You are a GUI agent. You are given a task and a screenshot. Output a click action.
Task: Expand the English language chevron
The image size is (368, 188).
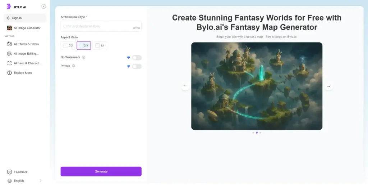click(x=41, y=181)
